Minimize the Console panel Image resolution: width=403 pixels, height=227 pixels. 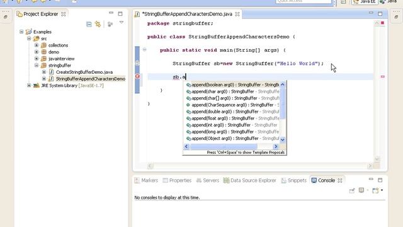[371, 179]
